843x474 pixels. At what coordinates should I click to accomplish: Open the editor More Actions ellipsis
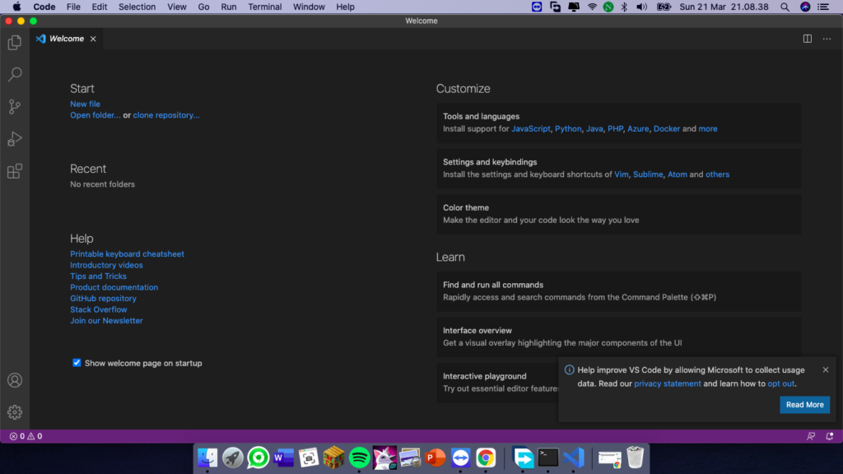pyautogui.click(x=827, y=39)
